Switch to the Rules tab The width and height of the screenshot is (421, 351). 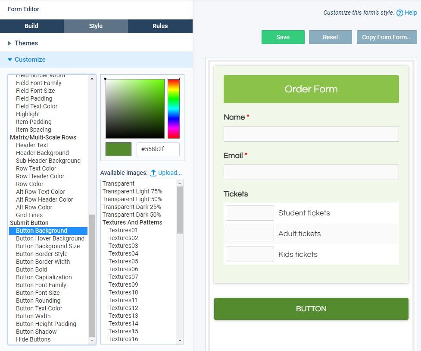pyautogui.click(x=160, y=26)
